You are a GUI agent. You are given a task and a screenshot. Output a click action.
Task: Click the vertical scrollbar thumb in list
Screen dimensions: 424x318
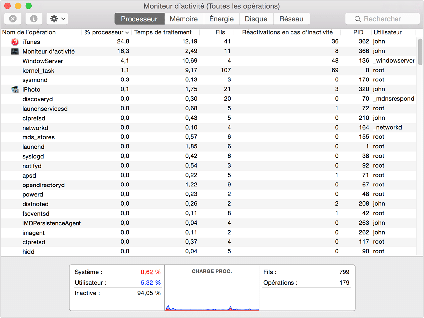tap(420, 51)
